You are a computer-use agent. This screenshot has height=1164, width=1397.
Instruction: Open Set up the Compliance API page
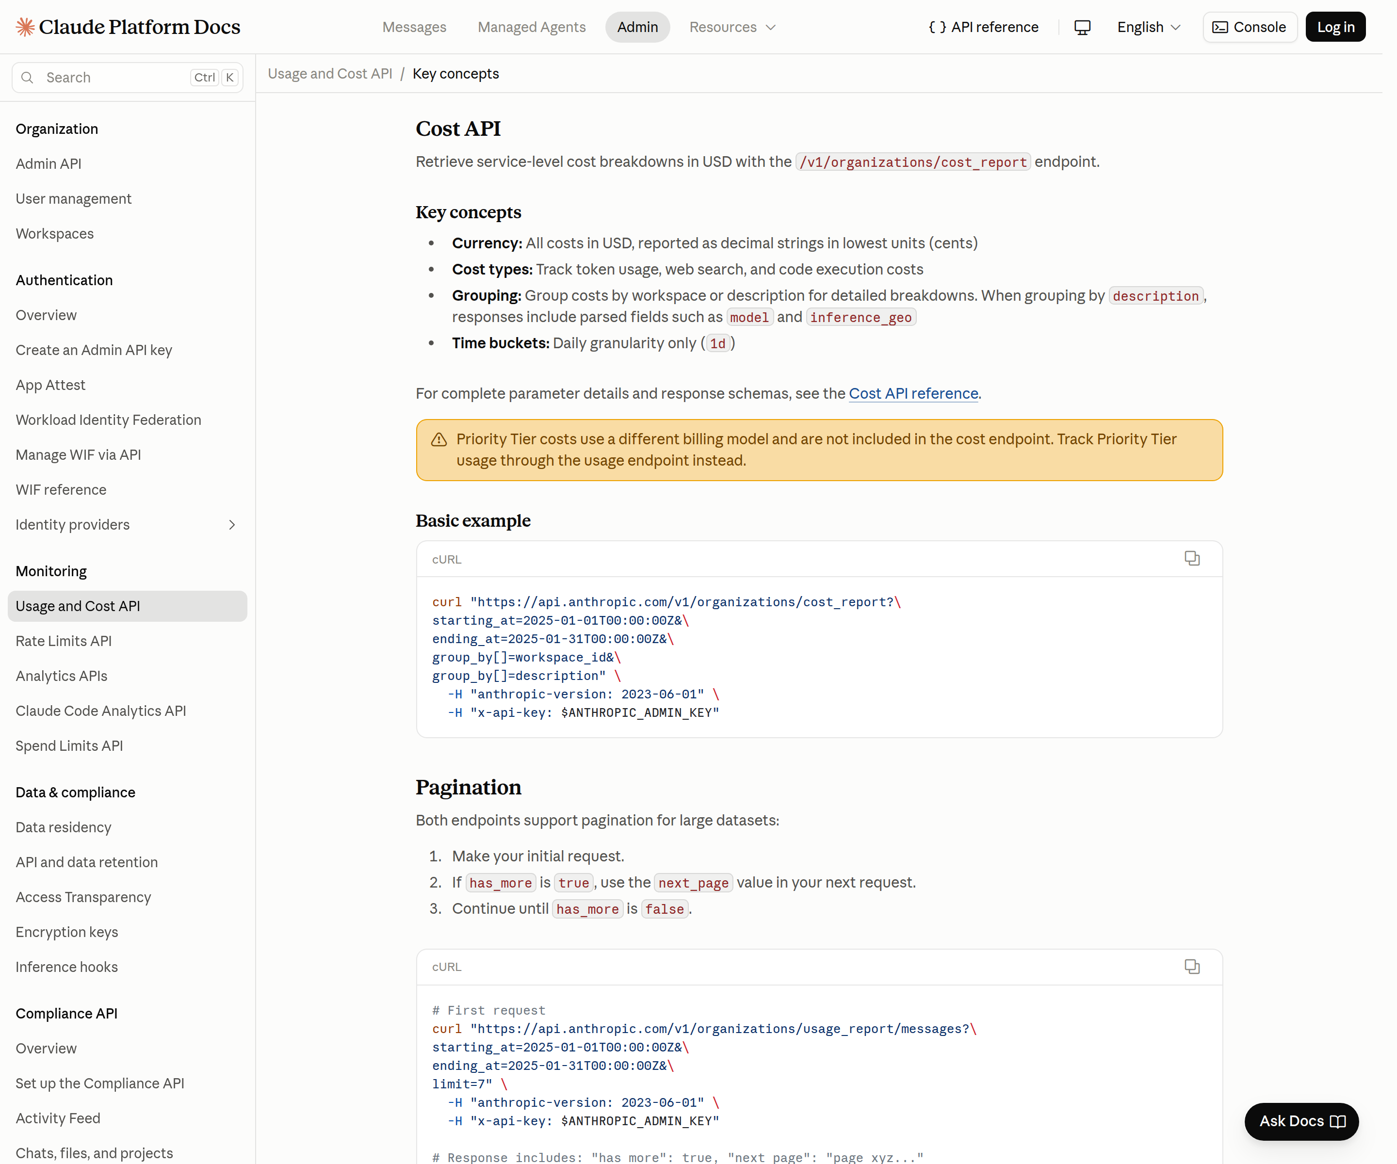coord(101,1095)
